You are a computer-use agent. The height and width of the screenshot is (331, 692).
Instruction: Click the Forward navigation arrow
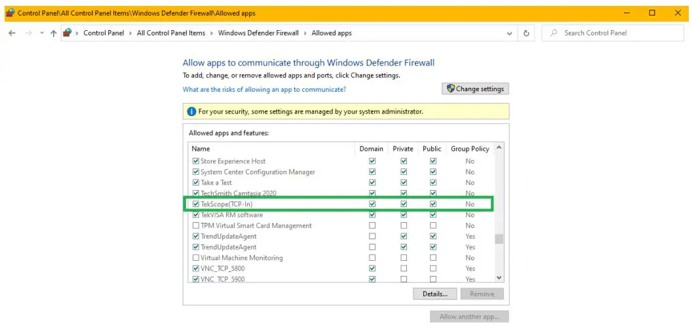[x=28, y=33]
